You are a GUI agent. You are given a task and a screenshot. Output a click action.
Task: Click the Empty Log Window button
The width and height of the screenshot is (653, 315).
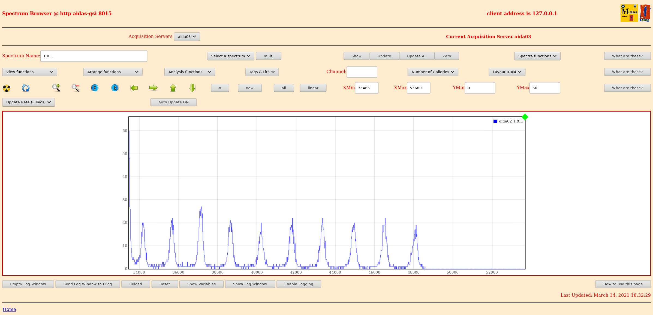tap(28, 284)
